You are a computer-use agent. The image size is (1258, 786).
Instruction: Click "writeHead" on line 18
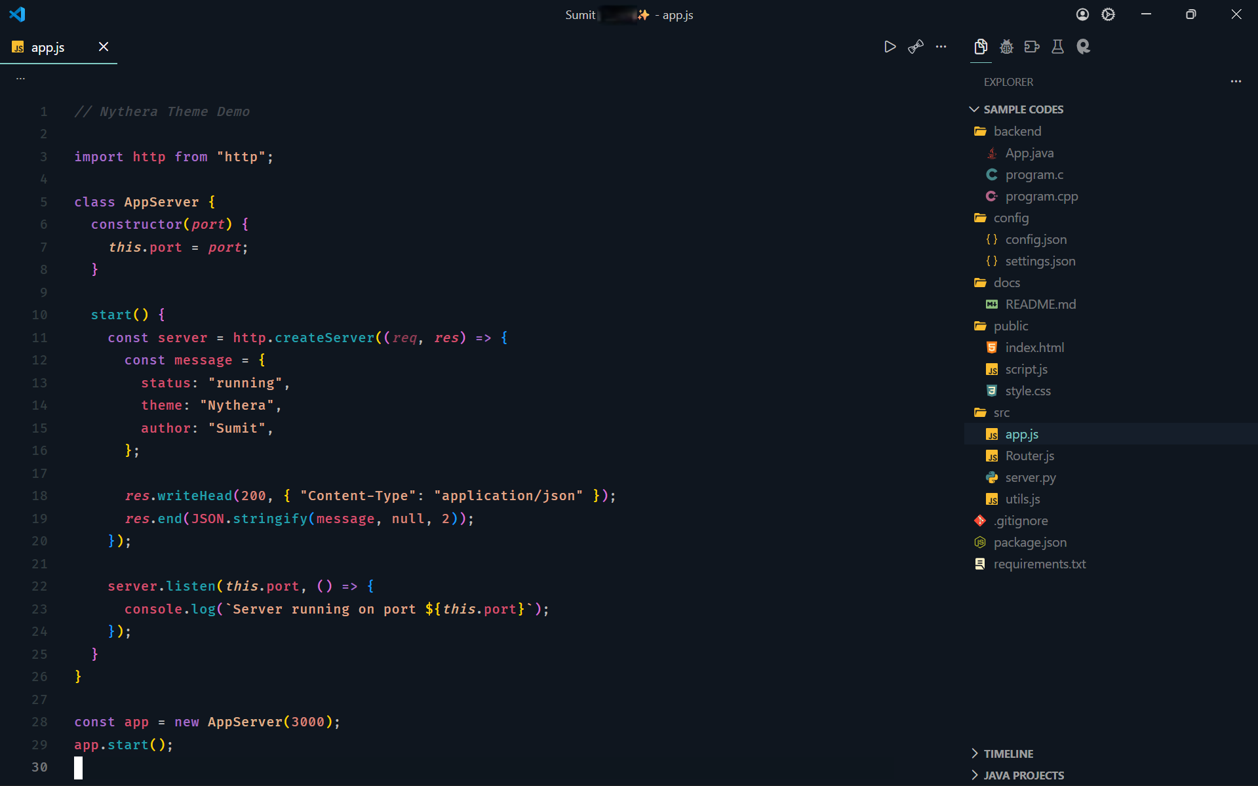coord(195,496)
